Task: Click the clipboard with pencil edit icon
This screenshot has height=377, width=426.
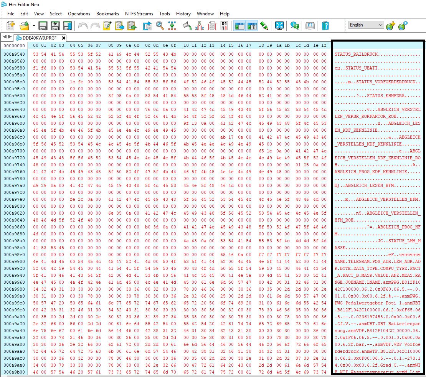Action: click(x=107, y=26)
